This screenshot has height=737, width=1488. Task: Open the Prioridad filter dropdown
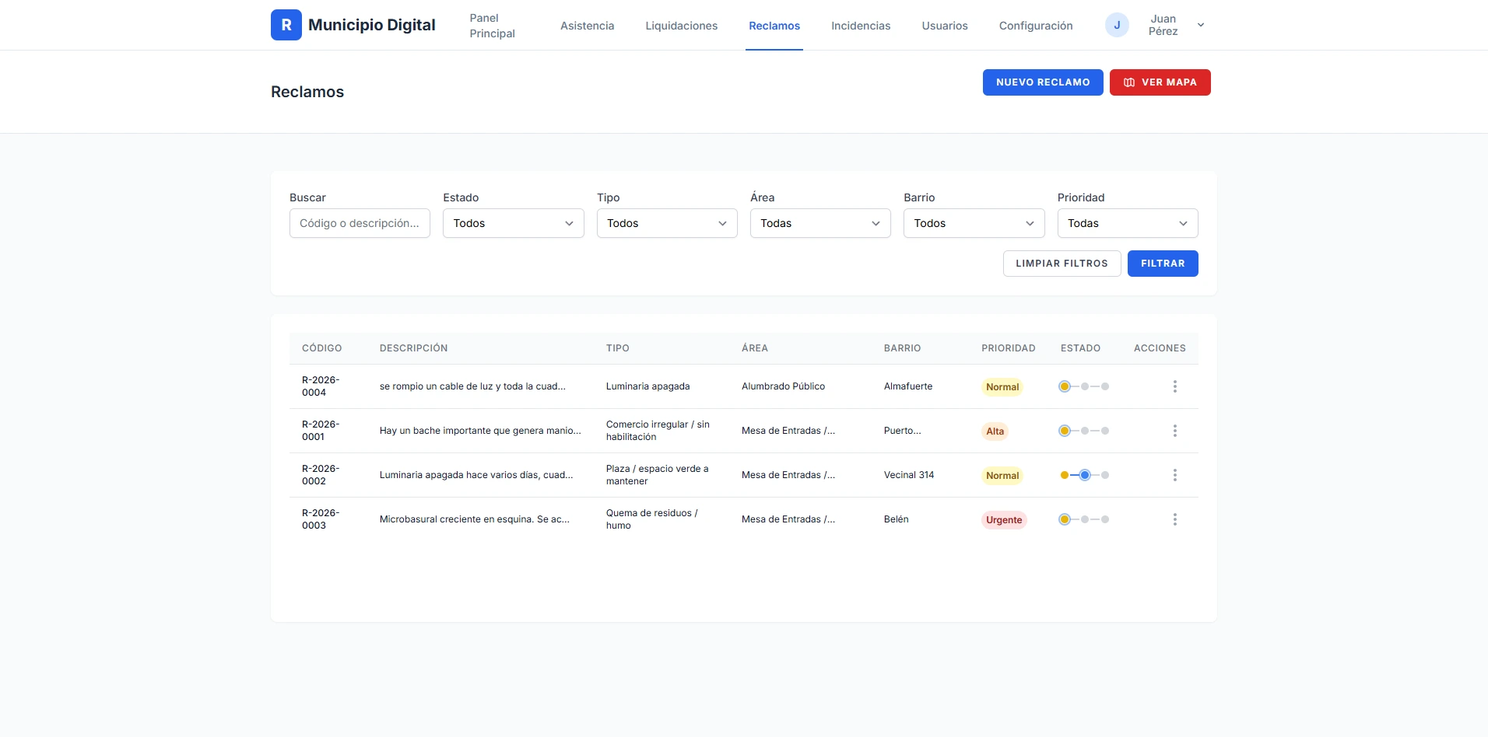click(x=1128, y=223)
